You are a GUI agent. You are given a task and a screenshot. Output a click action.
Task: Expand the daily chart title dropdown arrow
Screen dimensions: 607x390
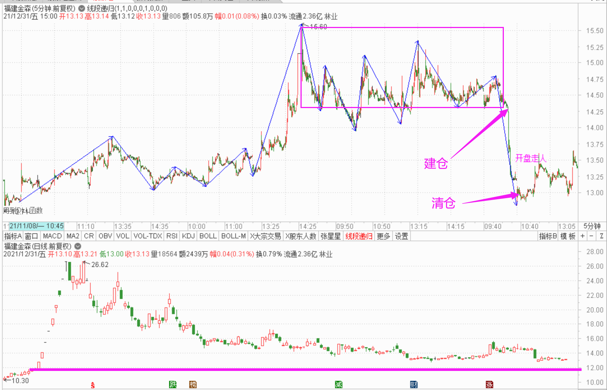point(78,246)
